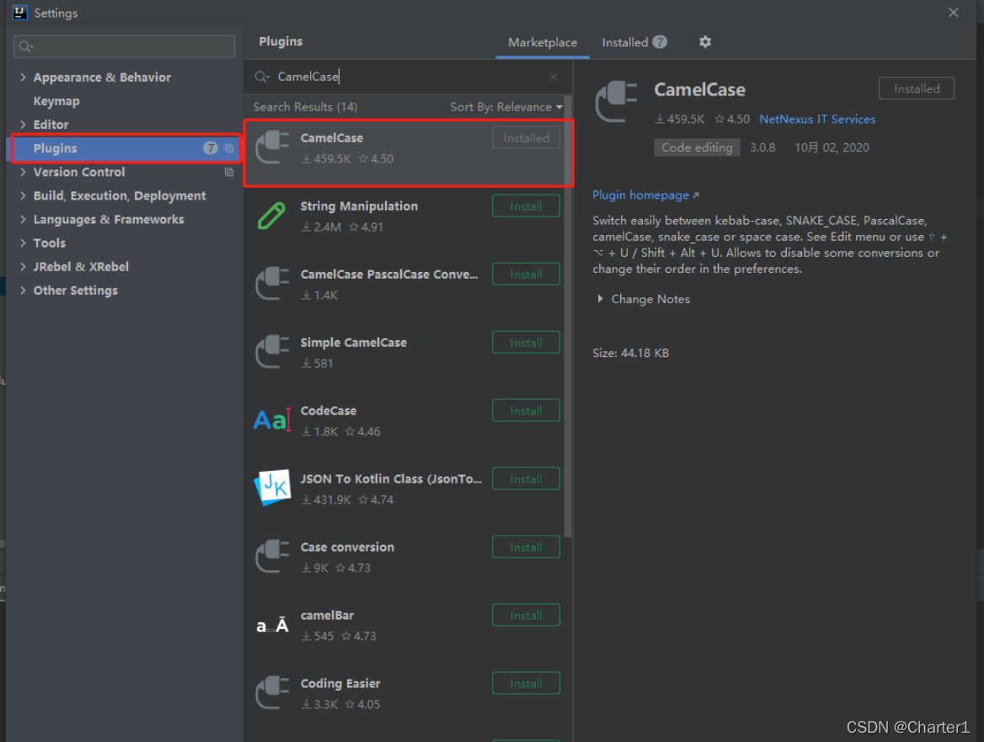Switch to the Marketplace tab
Viewport: 984px width, 742px height.
(x=543, y=43)
